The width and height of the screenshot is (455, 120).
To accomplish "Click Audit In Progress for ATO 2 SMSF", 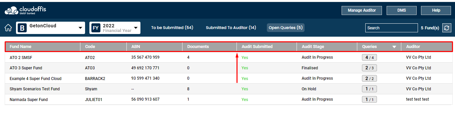I will tap(317, 57).
